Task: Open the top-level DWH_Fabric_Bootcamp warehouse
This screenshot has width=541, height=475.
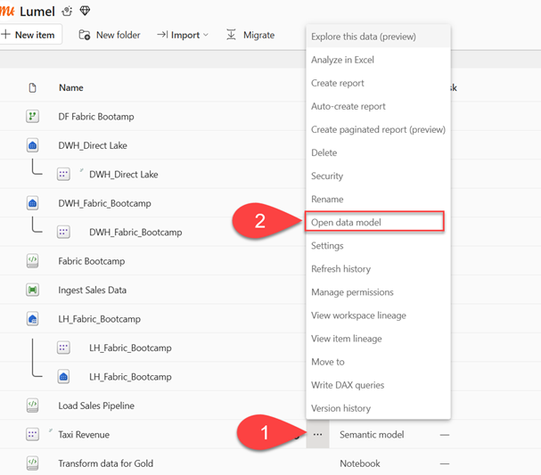Action: (105, 203)
